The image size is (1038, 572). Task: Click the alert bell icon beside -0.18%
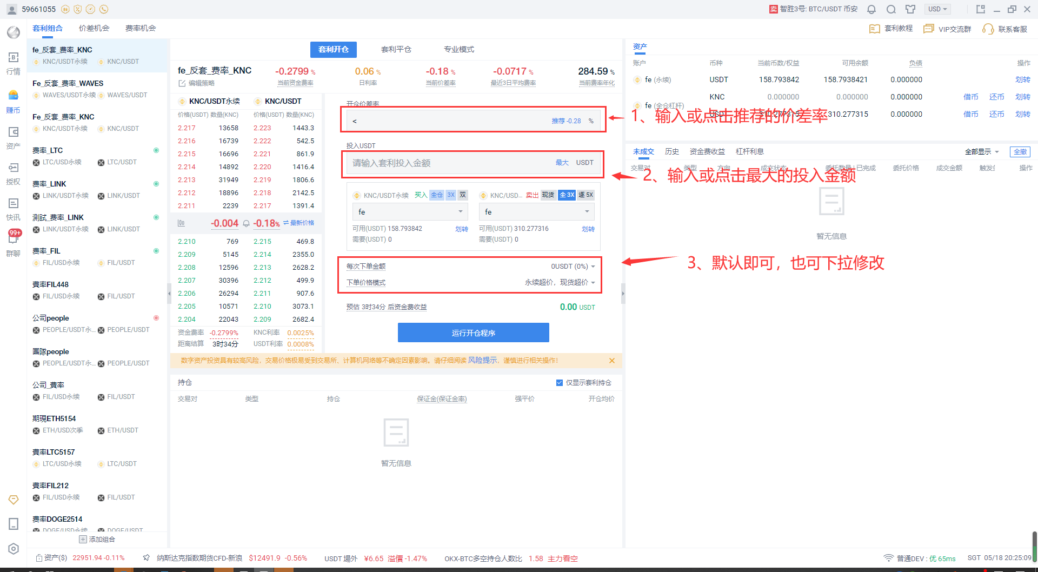coord(246,223)
